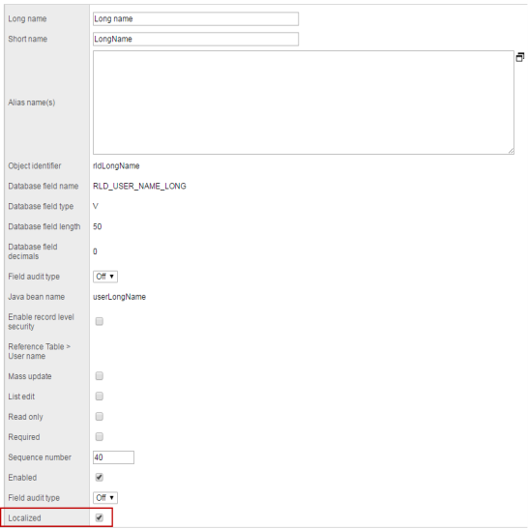This screenshot has width=528, height=529.
Task: Enable the Mass update checkbox
Action: coord(100,376)
